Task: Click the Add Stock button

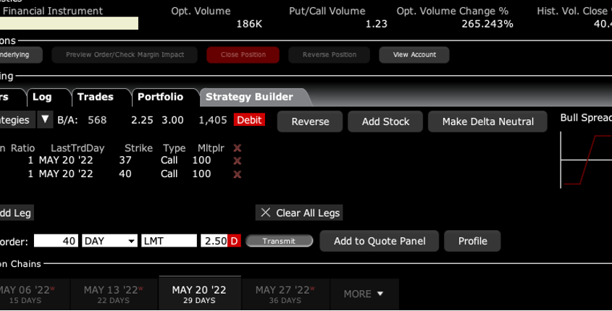Action: 385,122
